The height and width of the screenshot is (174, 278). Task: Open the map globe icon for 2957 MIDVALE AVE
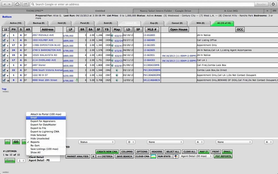pos(112,35)
